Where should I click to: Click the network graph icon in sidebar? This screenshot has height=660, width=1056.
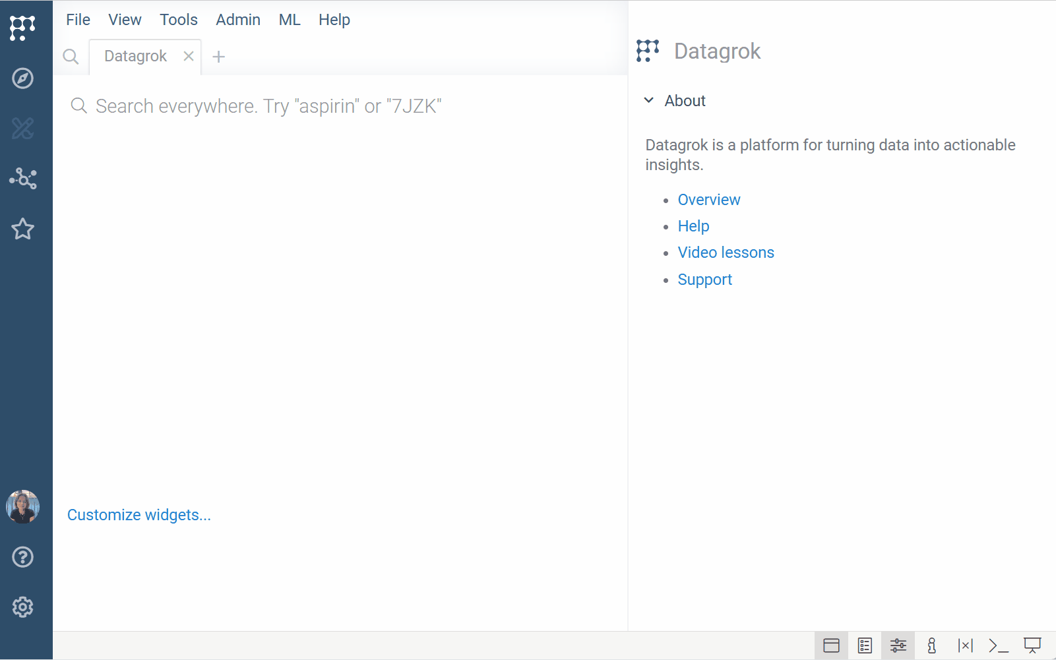click(23, 179)
